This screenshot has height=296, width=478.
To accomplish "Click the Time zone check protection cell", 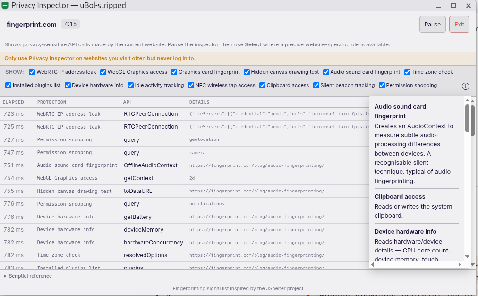I will (x=59, y=255).
